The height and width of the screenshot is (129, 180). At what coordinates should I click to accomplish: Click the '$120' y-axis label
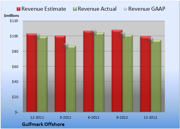[14, 21]
